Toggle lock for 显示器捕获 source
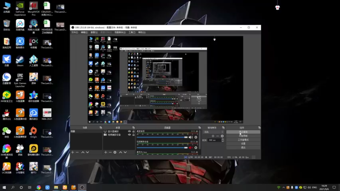Screen dimensions: 340x191 (x=133, y=132)
